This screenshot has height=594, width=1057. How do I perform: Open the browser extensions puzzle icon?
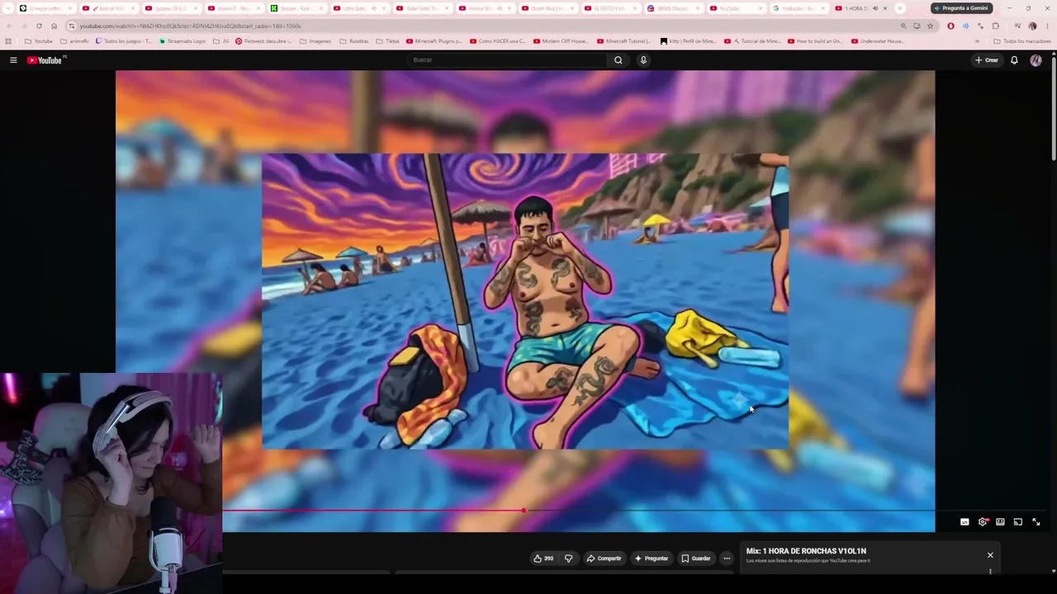996,26
